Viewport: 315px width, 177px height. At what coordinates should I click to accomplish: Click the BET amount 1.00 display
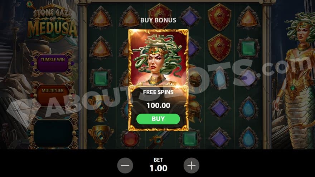[158, 168]
